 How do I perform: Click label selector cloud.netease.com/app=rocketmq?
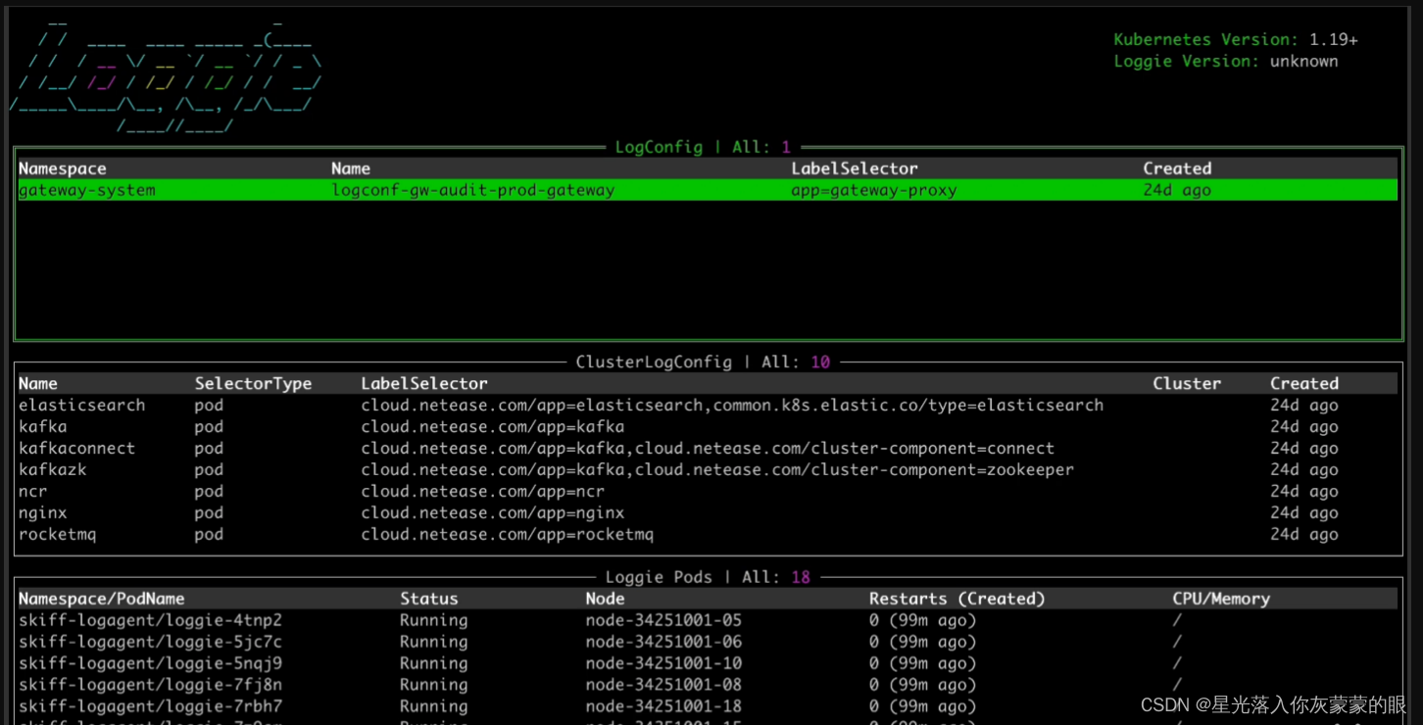coord(508,535)
